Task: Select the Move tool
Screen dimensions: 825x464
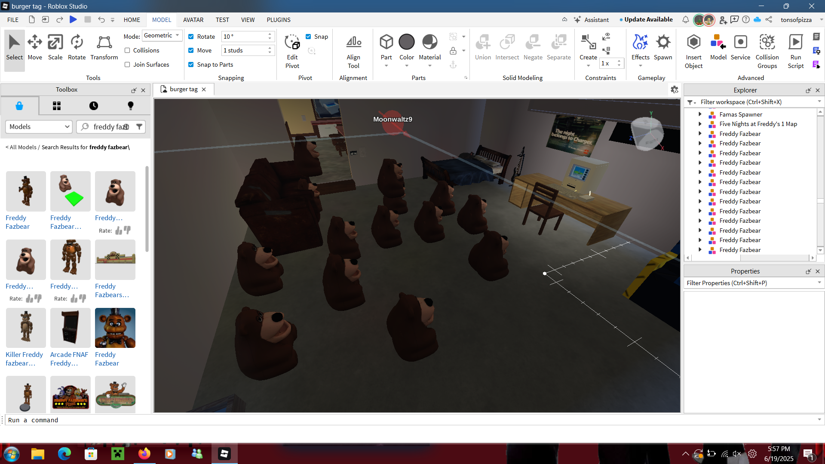Action: 35,47
